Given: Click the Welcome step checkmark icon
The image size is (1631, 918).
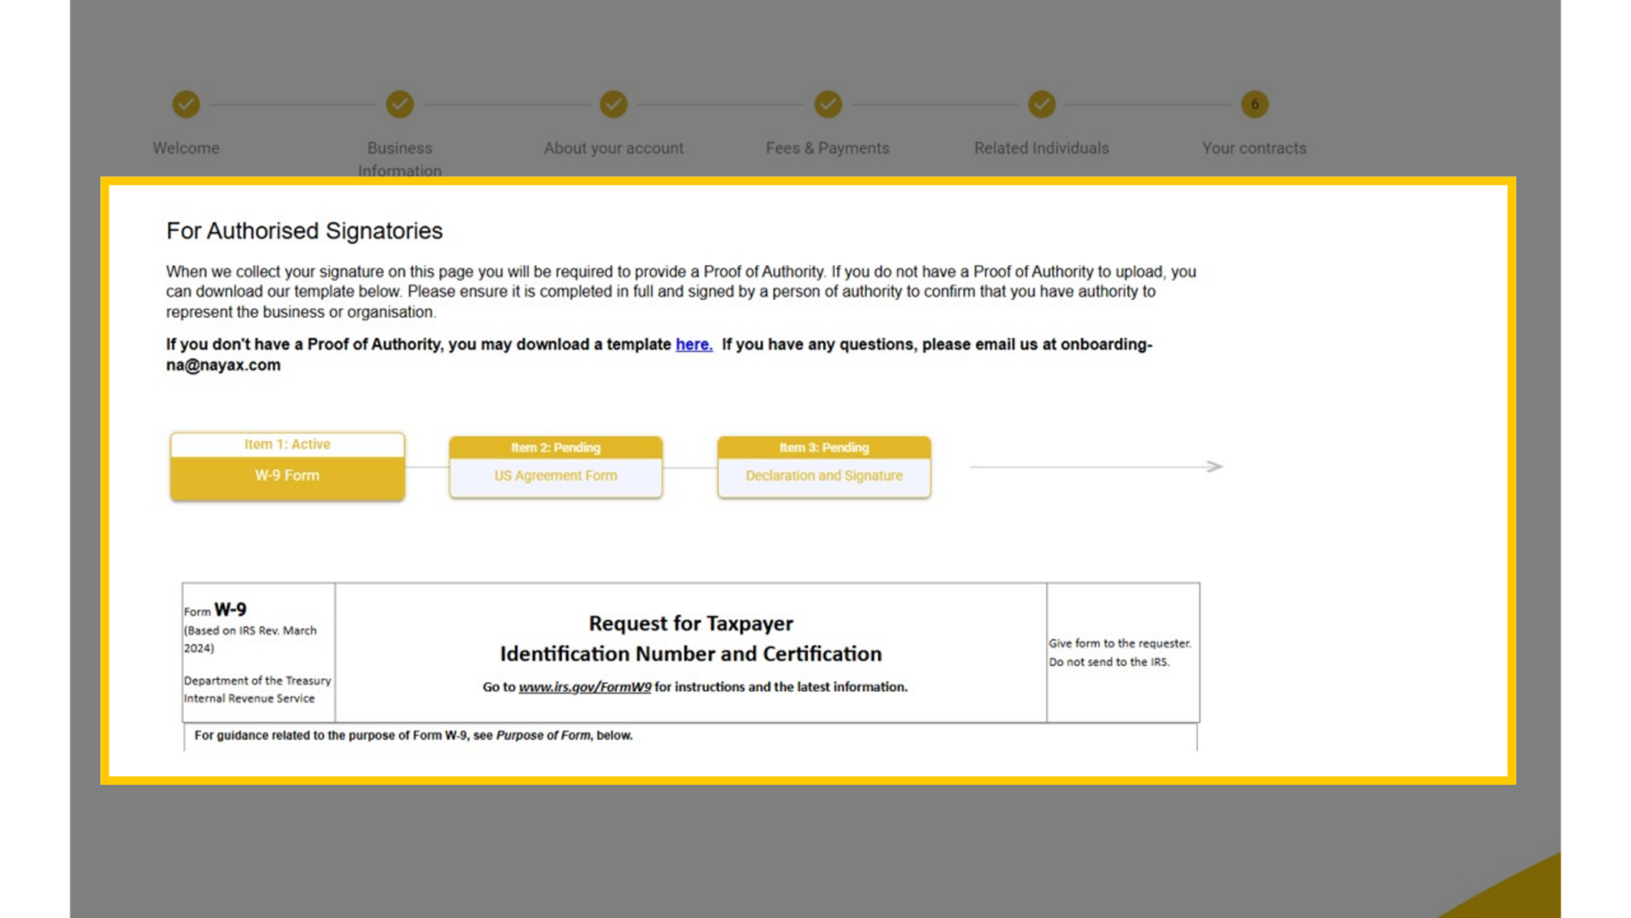Looking at the screenshot, I should click(186, 105).
